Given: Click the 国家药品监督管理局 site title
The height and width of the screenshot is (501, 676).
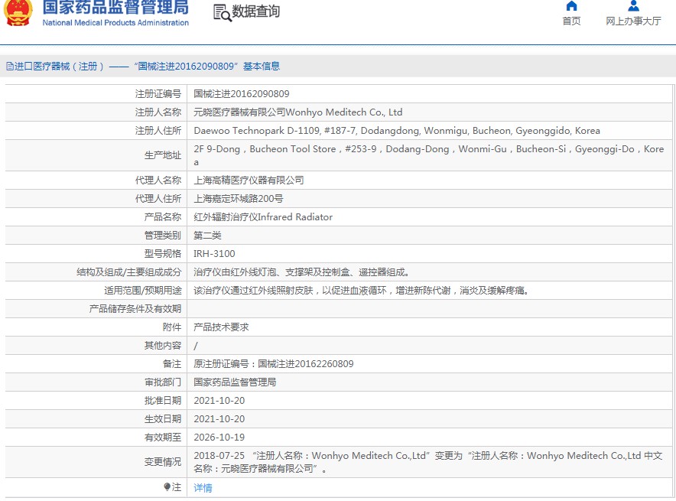Looking at the screenshot, I should [115, 8].
